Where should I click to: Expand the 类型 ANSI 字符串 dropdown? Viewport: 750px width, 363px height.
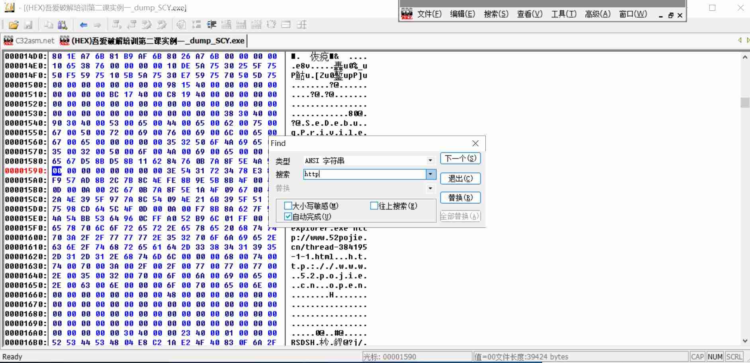pos(430,160)
